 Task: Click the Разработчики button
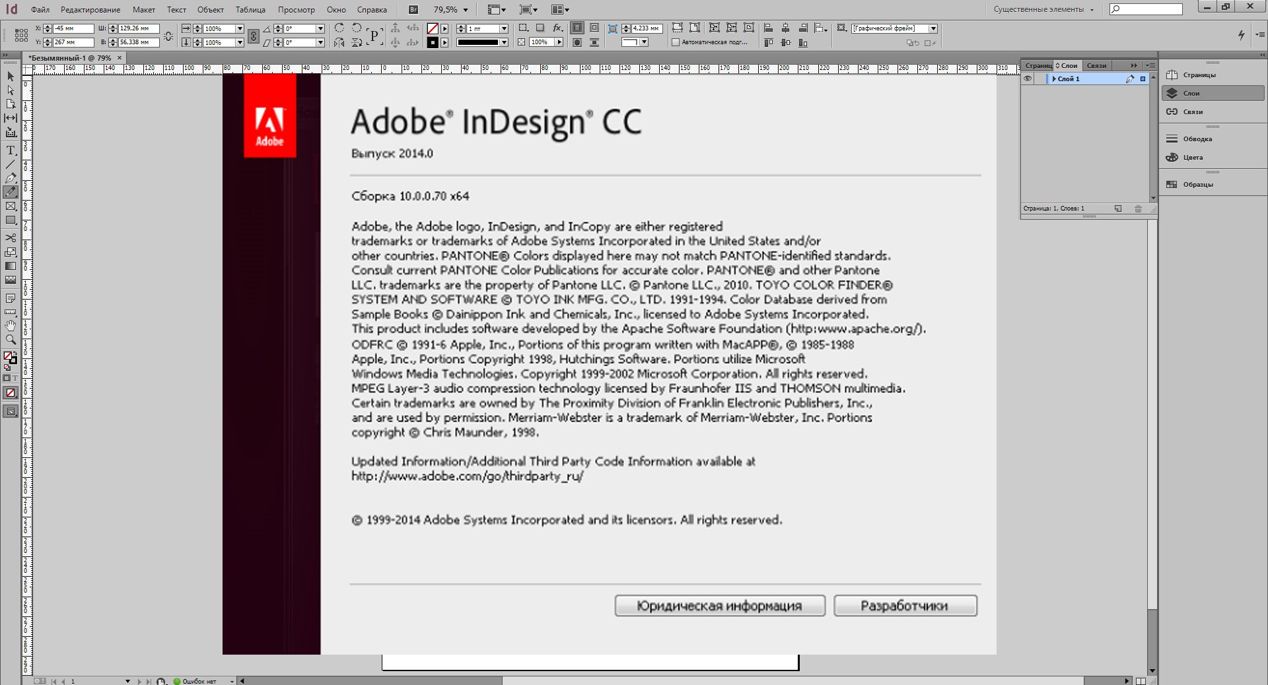pyautogui.click(x=905, y=606)
